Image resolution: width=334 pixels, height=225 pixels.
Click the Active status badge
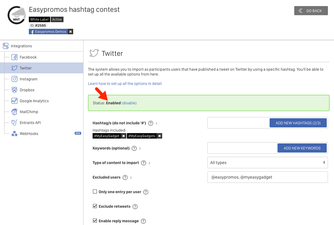tap(57, 19)
